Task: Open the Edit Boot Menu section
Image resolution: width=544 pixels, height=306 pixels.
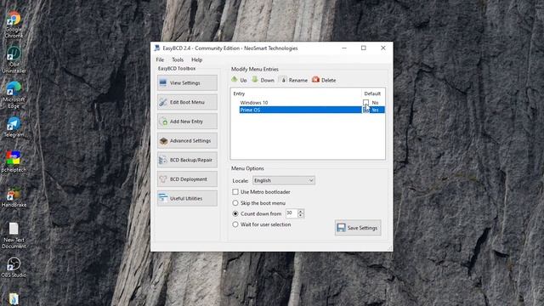Action: (x=187, y=102)
